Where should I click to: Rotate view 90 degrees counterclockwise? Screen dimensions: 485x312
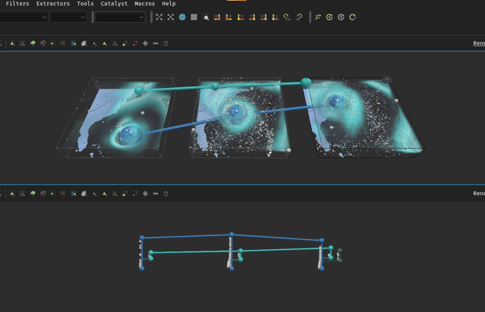299,17
